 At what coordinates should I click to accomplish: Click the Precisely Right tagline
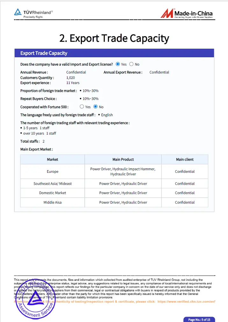(x=33, y=17)
